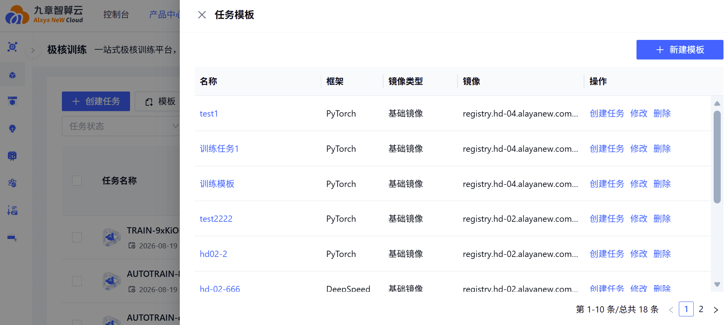Click the 九章智算云 Alaya New Cloud logo
727x325 pixels.
[44, 15]
